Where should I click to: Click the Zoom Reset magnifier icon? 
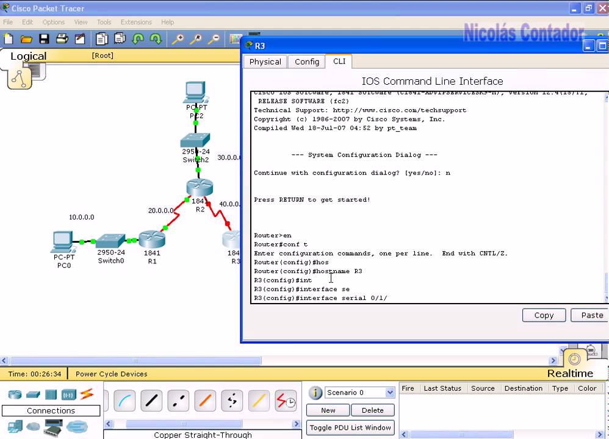pyautogui.click(x=196, y=39)
